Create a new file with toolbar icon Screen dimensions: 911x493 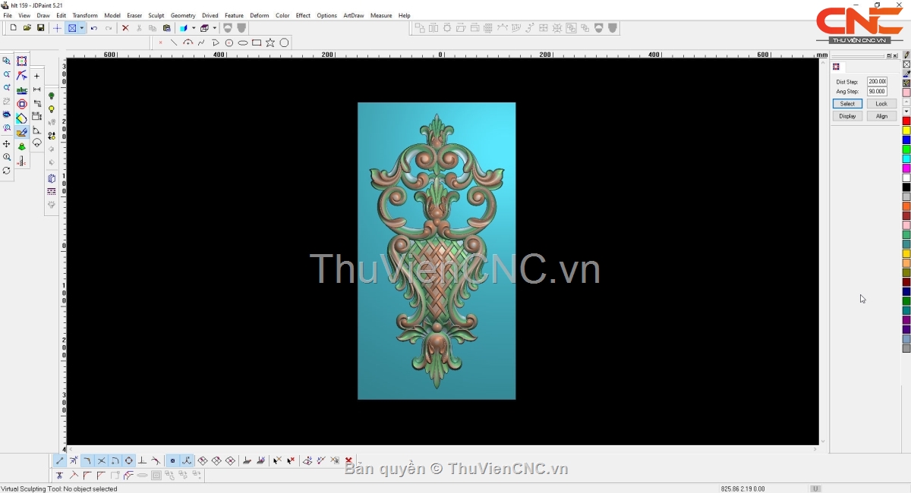13,28
